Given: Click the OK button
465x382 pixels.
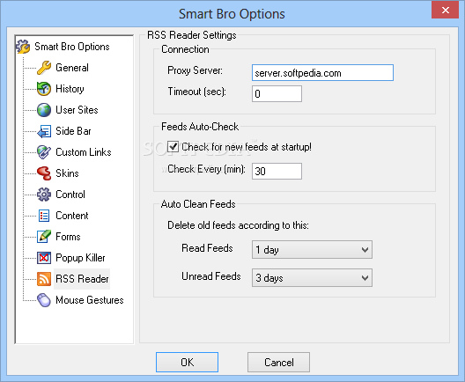Looking at the screenshot, I should [187, 362].
